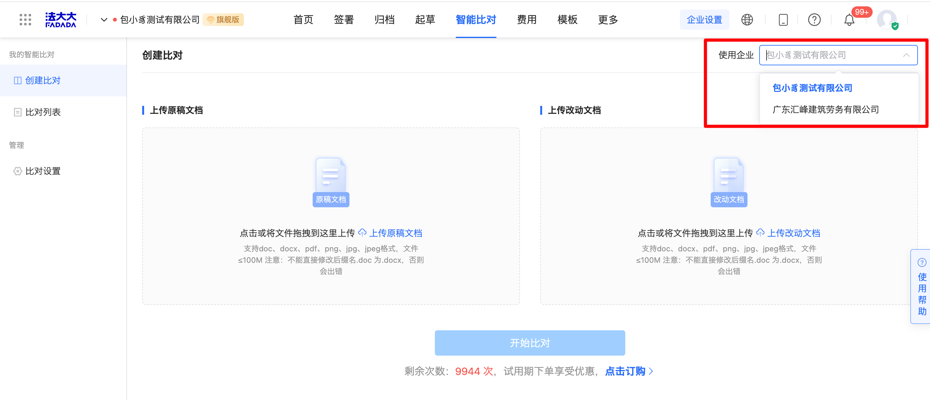Click company name 包小豸测试有限公司 in header
The width and height of the screenshot is (930, 400).
click(x=160, y=19)
